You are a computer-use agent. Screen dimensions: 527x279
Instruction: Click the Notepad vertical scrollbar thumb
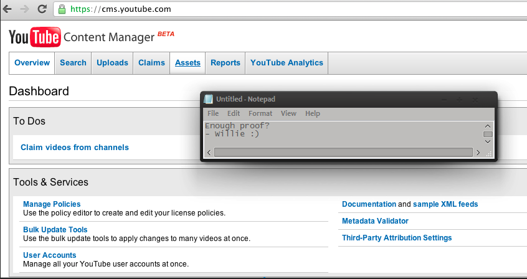coord(488,134)
